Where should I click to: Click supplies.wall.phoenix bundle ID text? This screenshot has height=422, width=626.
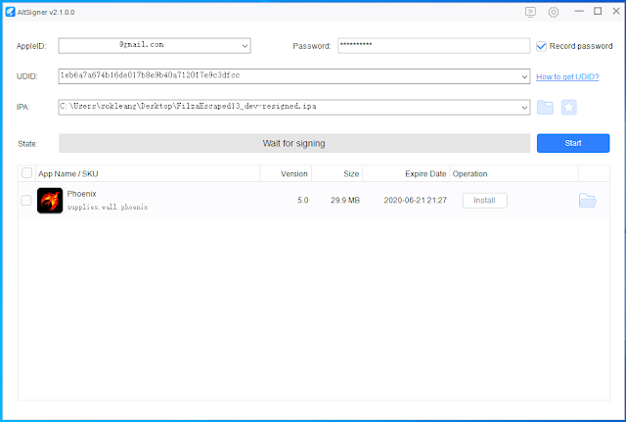(108, 207)
